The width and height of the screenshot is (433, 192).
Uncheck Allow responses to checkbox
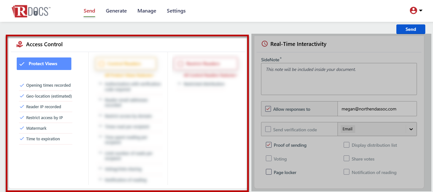click(268, 109)
